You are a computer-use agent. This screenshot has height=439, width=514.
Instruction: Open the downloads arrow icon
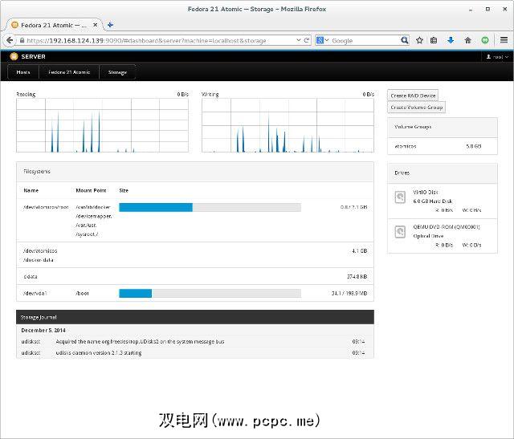click(x=451, y=40)
